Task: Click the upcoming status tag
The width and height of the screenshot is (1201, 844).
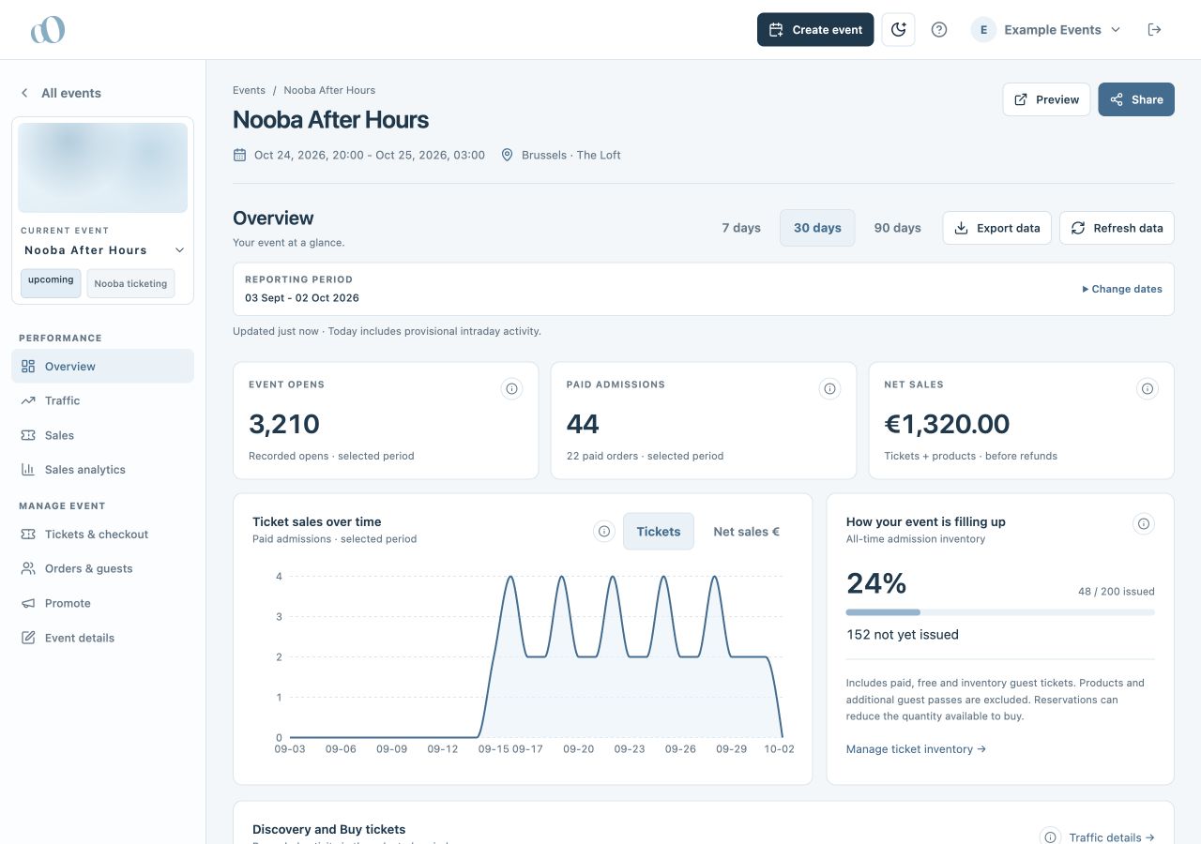Action: coord(51,283)
